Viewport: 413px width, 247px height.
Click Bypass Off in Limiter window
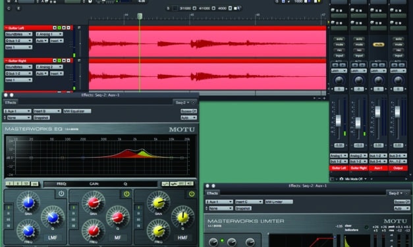(x=402, y=202)
